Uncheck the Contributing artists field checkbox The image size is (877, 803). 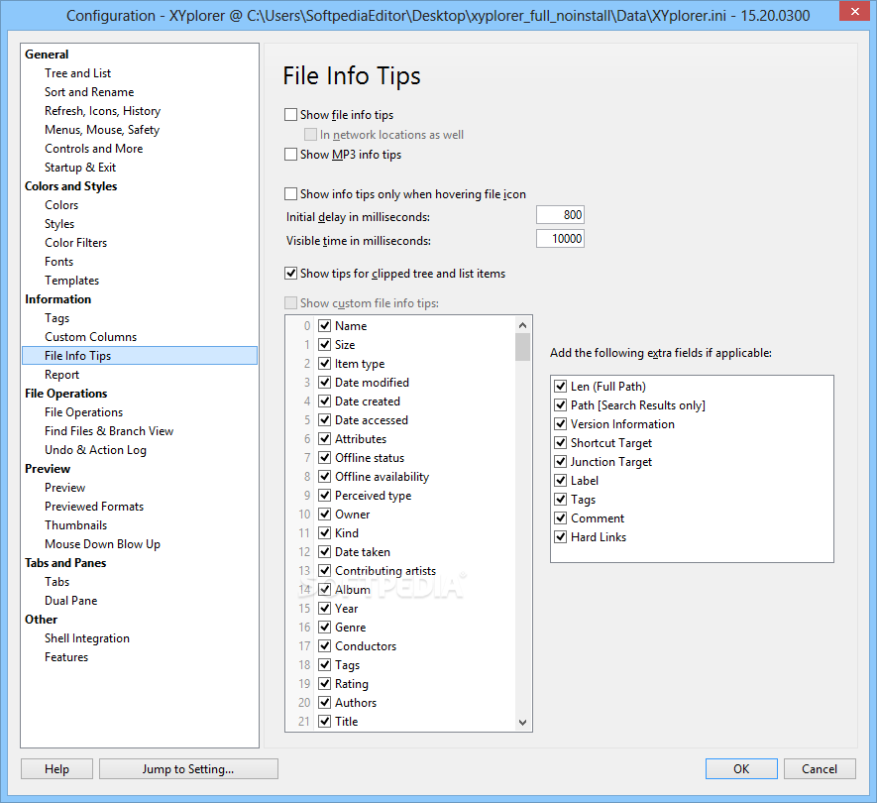pyautogui.click(x=324, y=571)
